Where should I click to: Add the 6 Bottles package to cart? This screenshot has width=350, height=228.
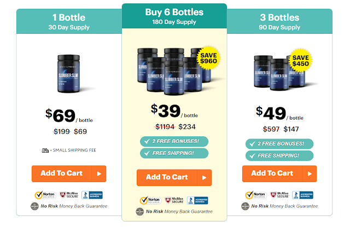tap(167, 177)
